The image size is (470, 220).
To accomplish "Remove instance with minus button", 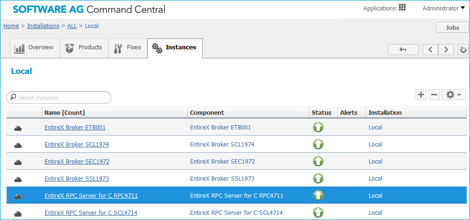I will (434, 95).
